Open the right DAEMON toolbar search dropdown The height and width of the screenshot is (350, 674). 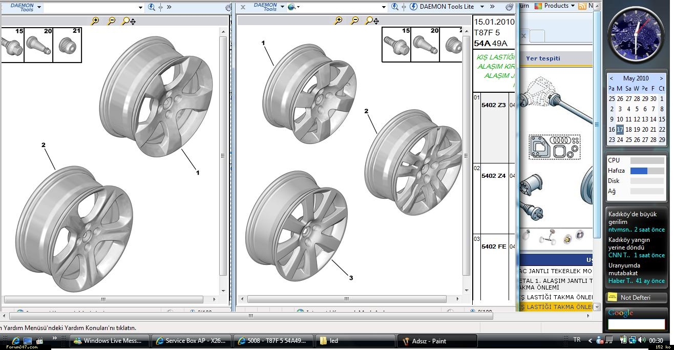coord(383,7)
